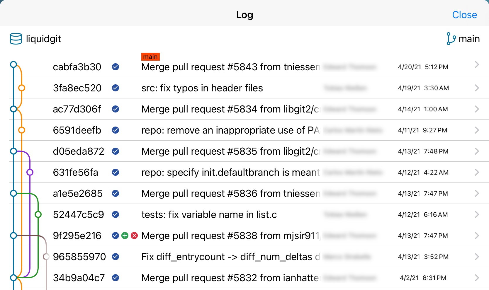Open the liquidgit repository name
Viewport: 489px width, 290px height.
pyautogui.click(x=43, y=39)
